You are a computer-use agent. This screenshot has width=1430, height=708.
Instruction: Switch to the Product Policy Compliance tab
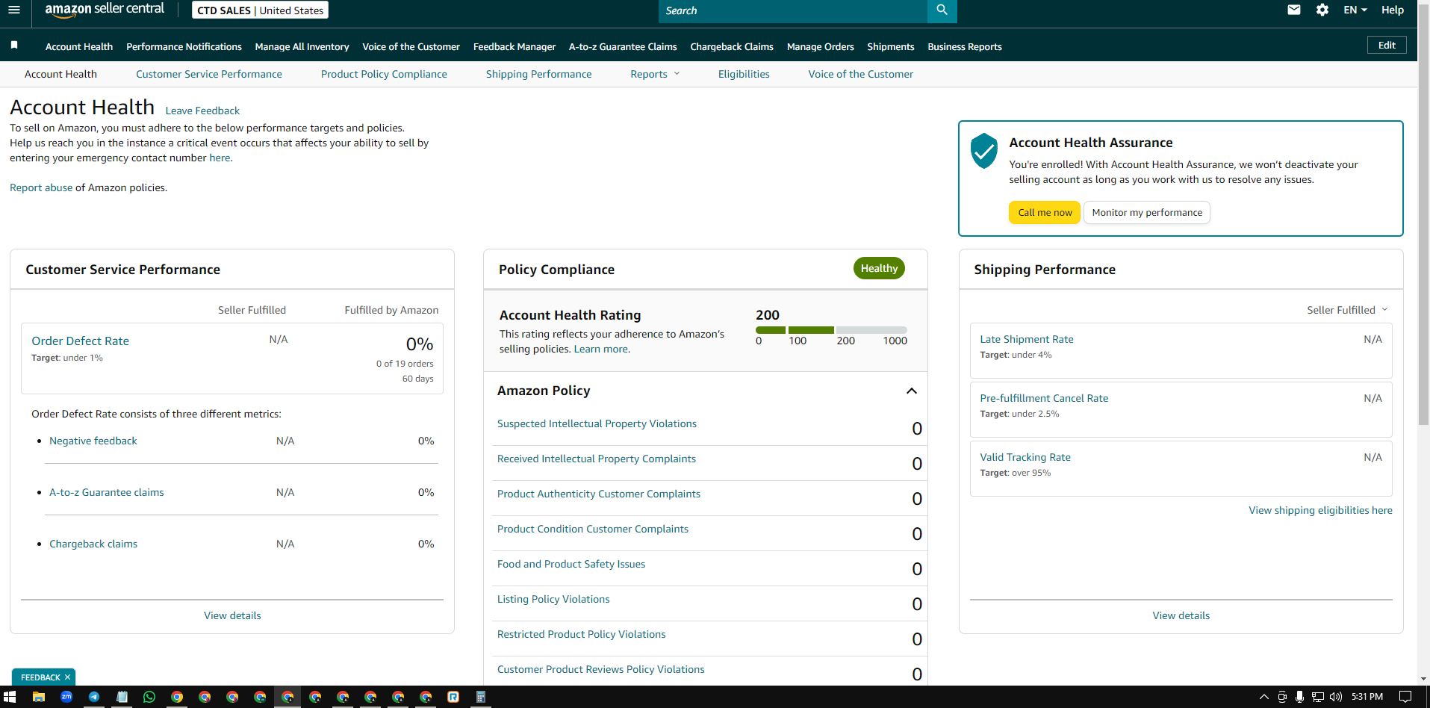[x=384, y=74]
